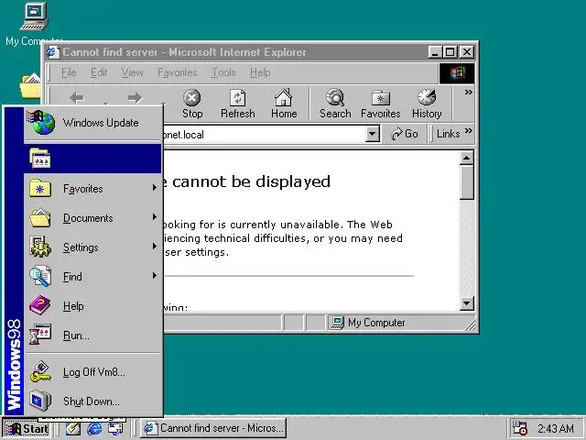586x440 pixels.
Task: Open Documents submenu in Start menu
Action: [92, 218]
